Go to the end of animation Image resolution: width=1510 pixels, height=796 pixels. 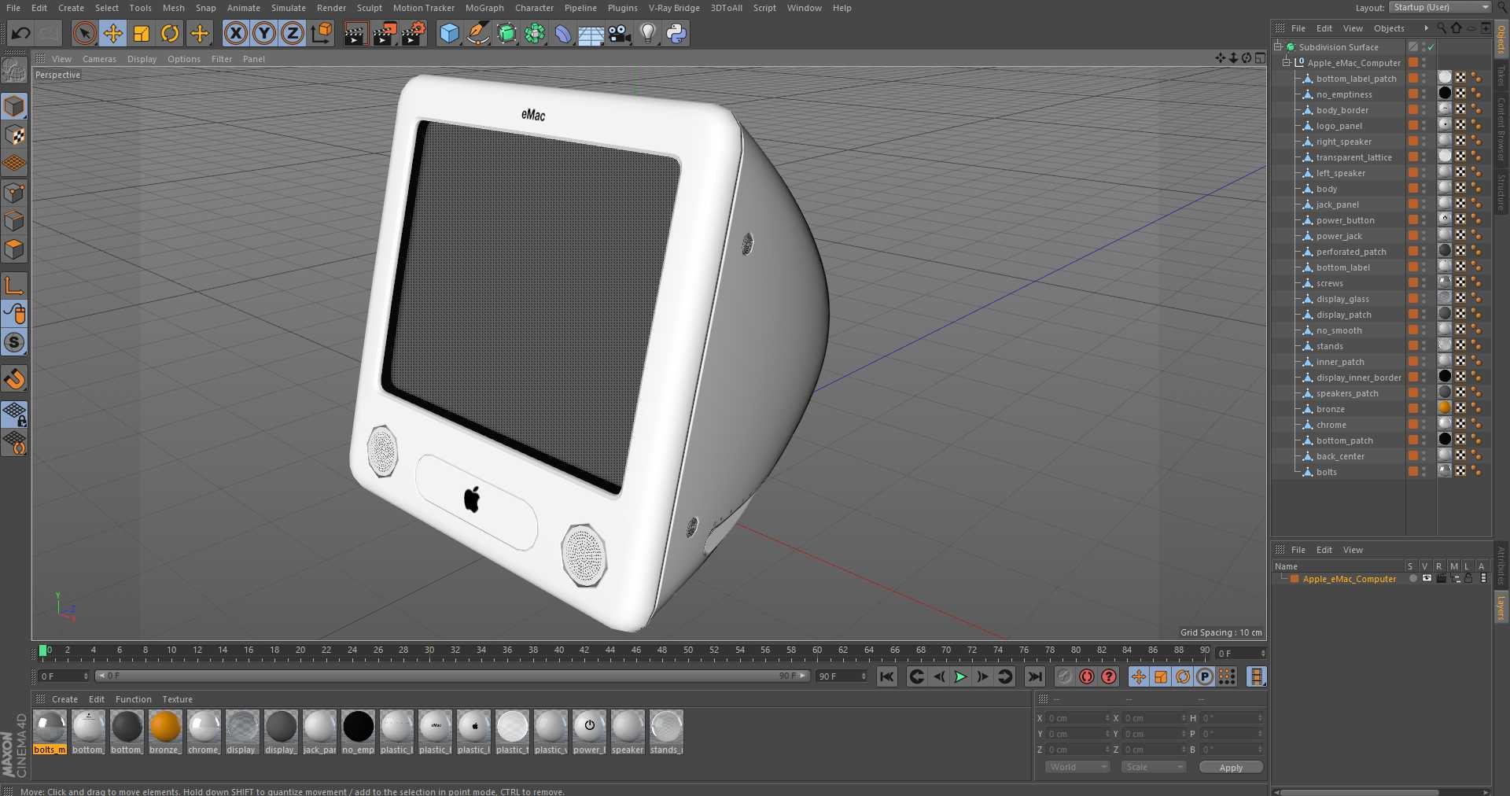coord(1035,676)
